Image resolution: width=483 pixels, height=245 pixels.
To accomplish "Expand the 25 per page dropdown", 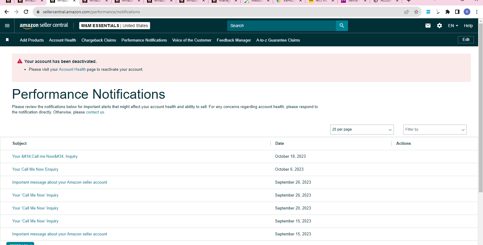I will [x=362, y=129].
